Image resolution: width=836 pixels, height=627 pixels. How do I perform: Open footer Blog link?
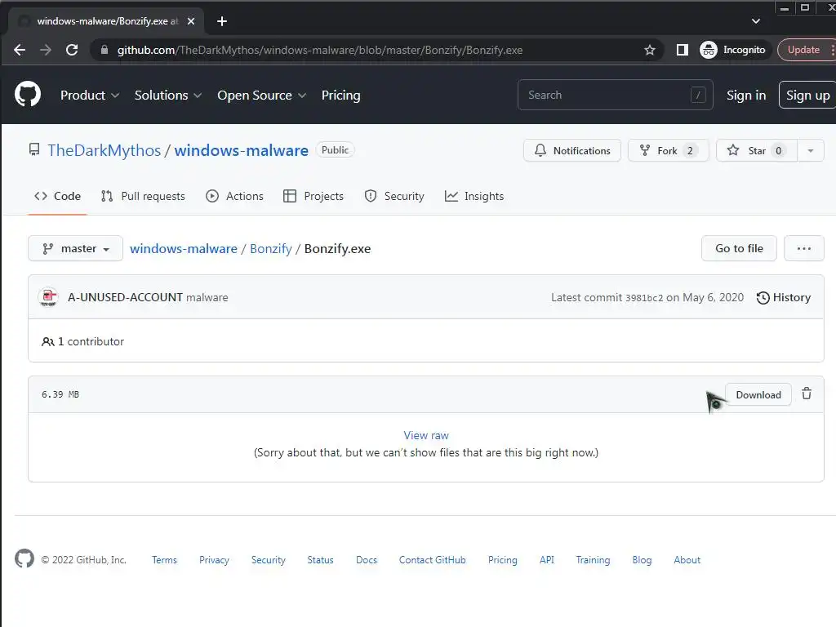point(642,560)
